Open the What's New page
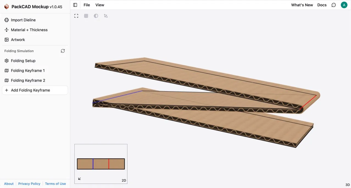 coord(302,5)
